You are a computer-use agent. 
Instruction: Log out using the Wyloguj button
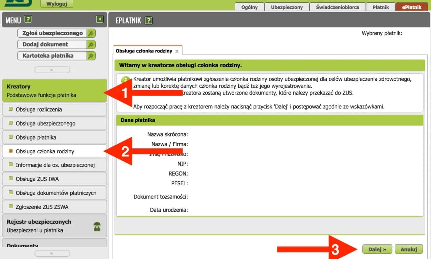[x=57, y=4]
